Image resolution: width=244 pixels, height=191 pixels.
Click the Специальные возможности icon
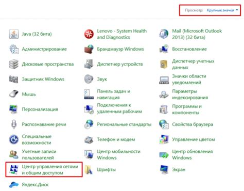(14, 139)
